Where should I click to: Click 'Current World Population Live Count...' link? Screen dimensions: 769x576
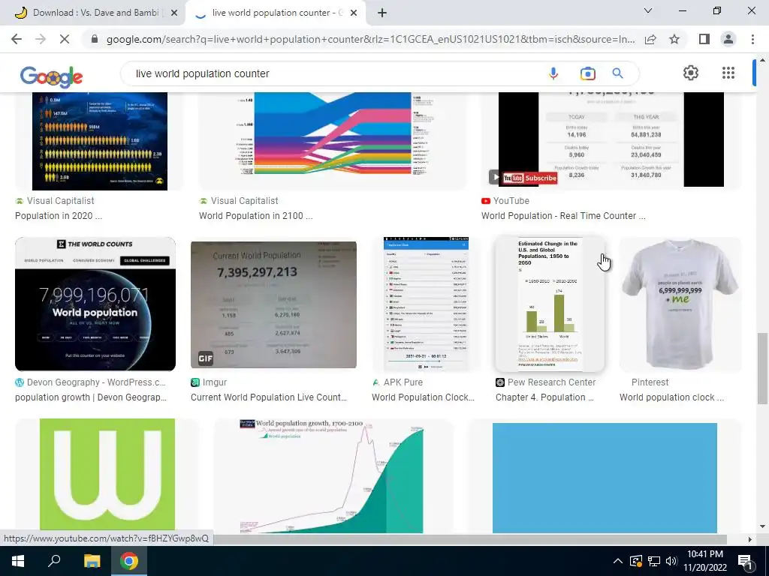pos(268,397)
